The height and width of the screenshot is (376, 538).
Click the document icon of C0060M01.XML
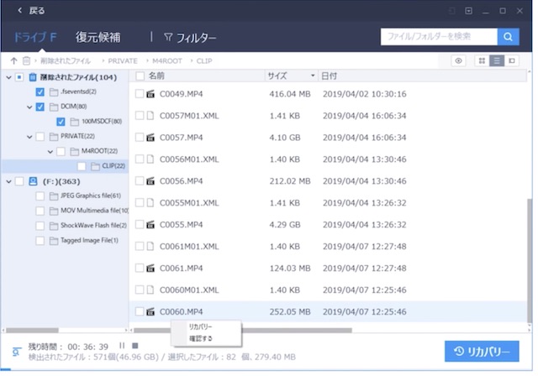point(150,290)
